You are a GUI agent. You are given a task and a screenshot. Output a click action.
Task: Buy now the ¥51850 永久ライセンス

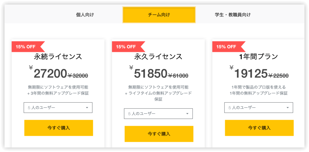point(159,134)
